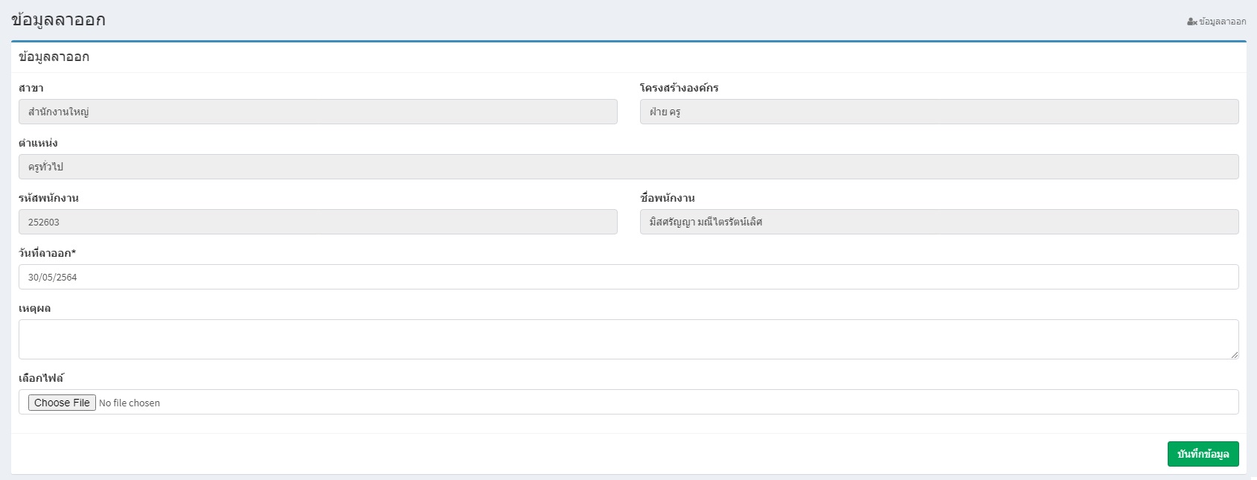Click the รหัสพนักงาน label
Image resolution: width=1257 pixels, height=480 pixels.
(x=48, y=198)
